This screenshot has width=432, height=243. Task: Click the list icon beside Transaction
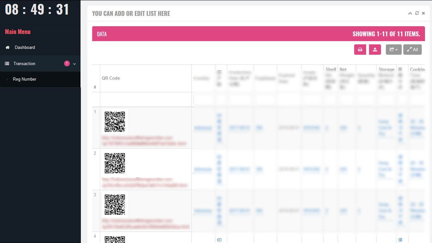tap(7, 64)
